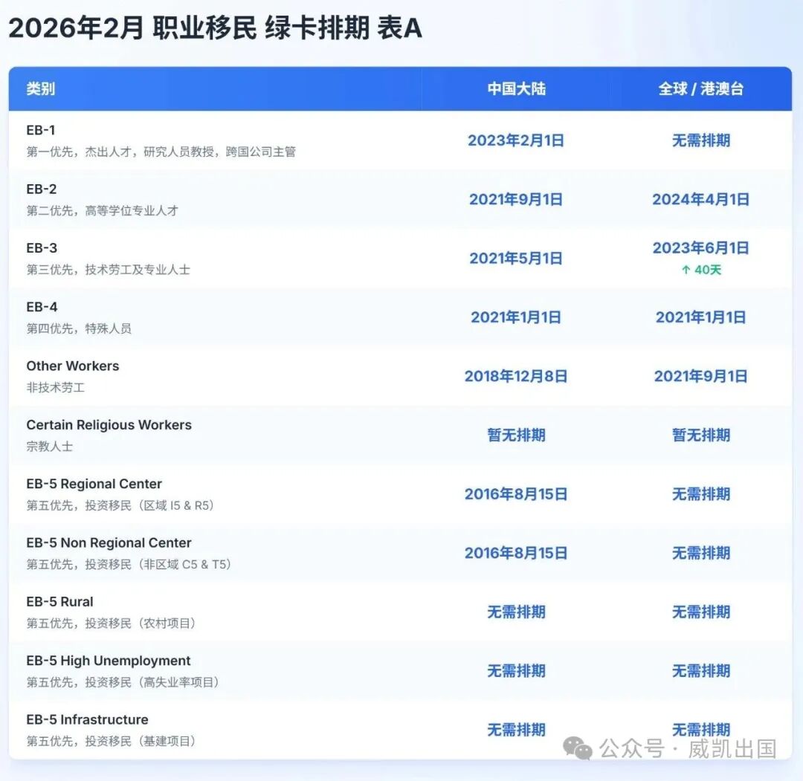The width and height of the screenshot is (803, 781).
Task: Click the EB-5 Rural row title
Action: click(59, 602)
